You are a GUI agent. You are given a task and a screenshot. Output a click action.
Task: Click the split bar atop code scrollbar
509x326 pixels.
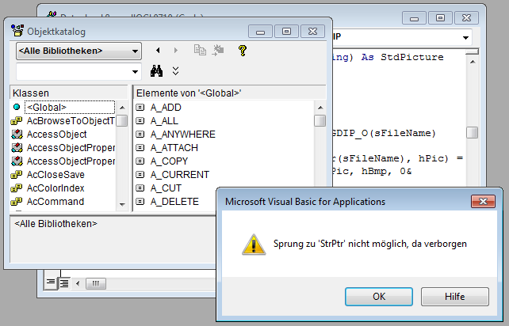tap(472, 52)
